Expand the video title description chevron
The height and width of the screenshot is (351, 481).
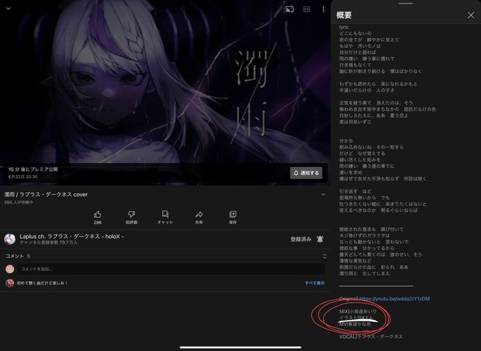coord(323,194)
